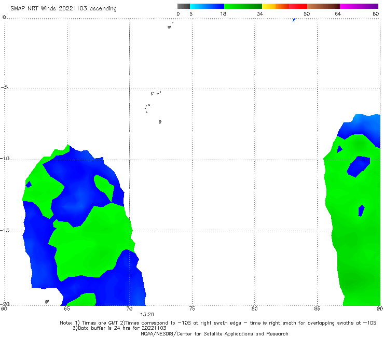This screenshot has height=337, width=384.
Task: Click the small blue wind patch at the top edge near 83E
Action: coord(294,20)
